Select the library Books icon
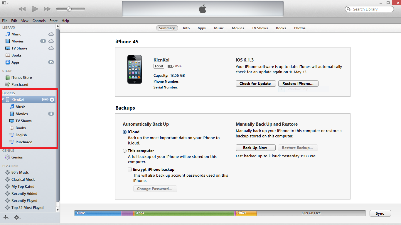This screenshot has width=401, height=225. pos(8,55)
